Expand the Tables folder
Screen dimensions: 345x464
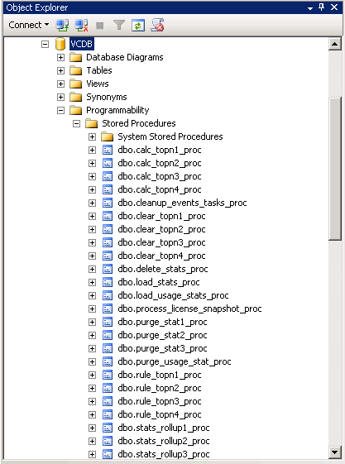tap(60, 71)
